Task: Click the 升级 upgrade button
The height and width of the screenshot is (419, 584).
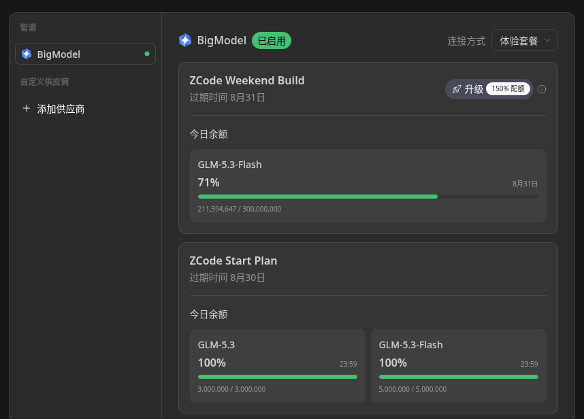Action: point(489,89)
